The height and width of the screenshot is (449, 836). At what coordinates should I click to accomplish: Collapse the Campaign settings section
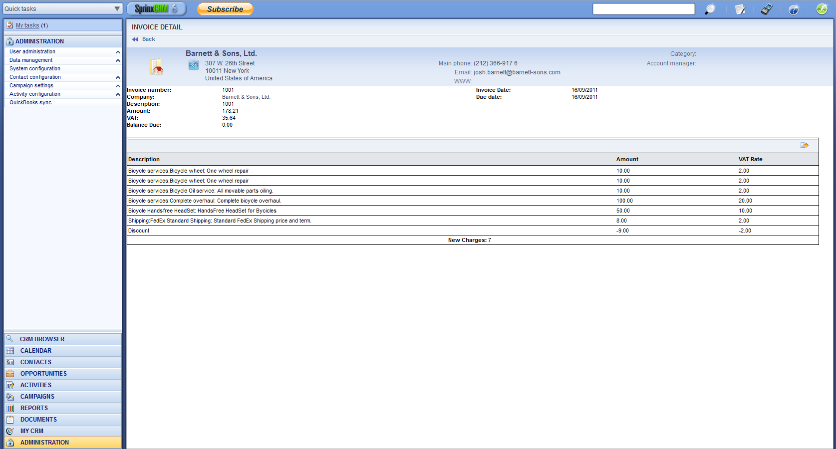click(x=118, y=86)
